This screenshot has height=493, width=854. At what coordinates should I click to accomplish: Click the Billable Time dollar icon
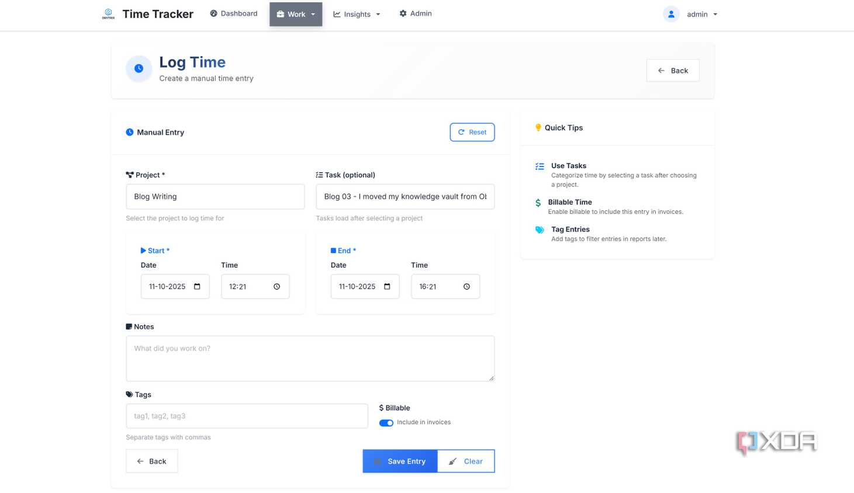pos(538,203)
